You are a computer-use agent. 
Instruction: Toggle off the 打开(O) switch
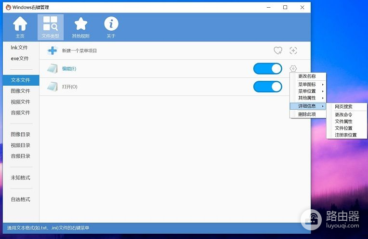pos(267,87)
